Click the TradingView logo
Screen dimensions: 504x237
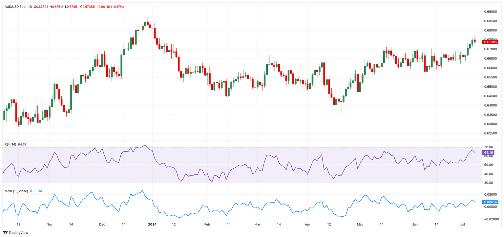coord(15,233)
